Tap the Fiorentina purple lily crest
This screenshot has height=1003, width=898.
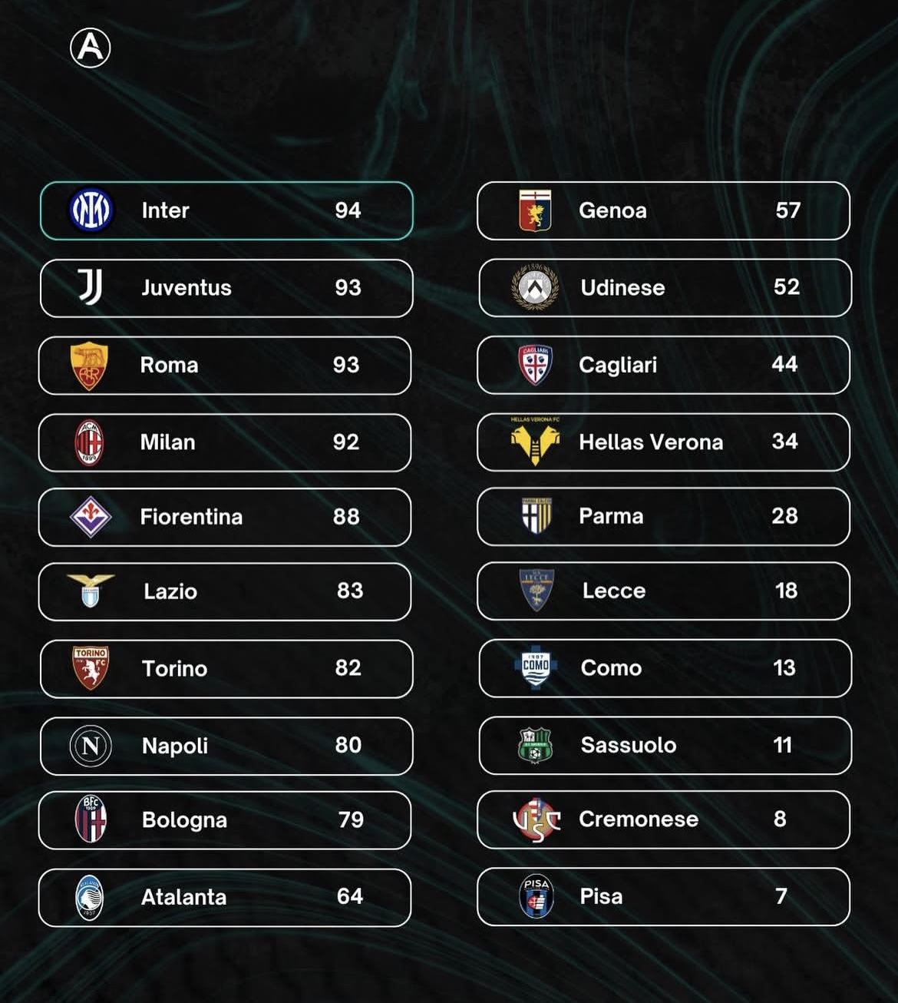(x=91, y=517)
